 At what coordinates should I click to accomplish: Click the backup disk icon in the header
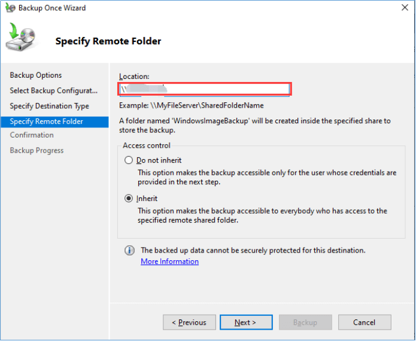(x=21, y=39)
